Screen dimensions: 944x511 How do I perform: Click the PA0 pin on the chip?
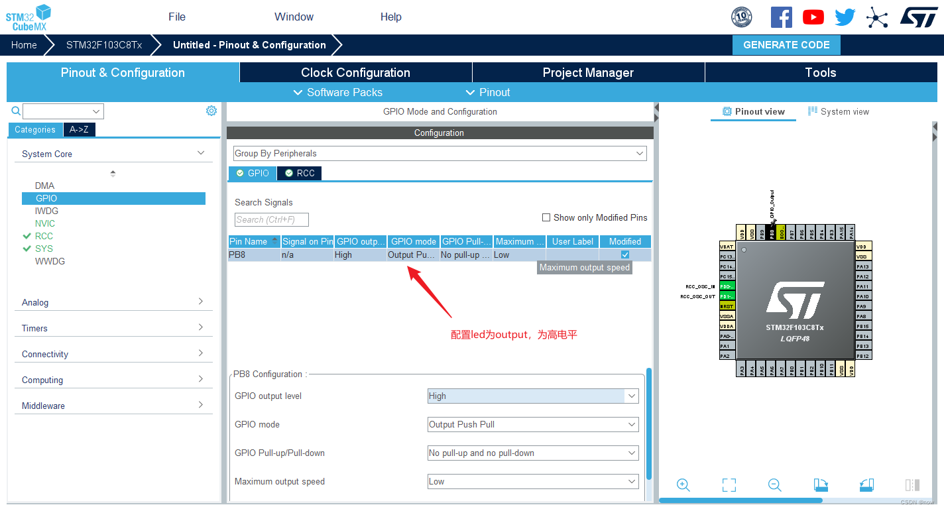727,336
